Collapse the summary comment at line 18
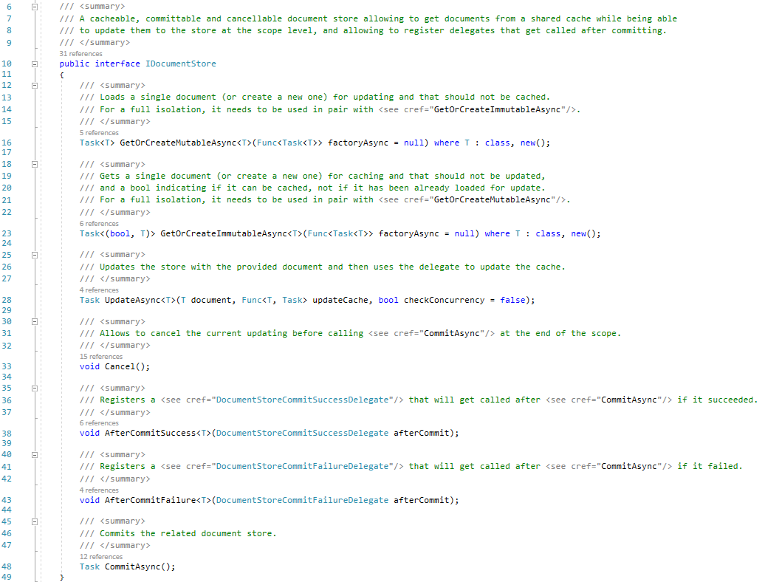Screen dimensions: 765x582 point(35,165)
